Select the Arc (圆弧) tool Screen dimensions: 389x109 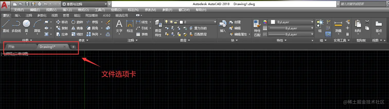click(x=37, y=26)
